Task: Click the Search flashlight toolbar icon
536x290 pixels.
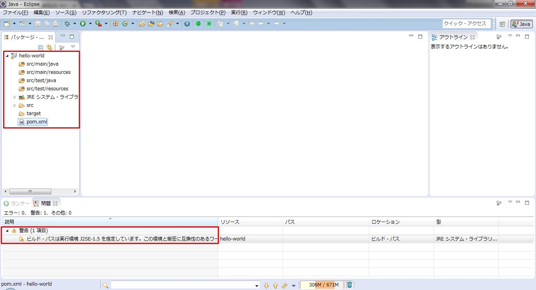Action: [x=170, y=24]
